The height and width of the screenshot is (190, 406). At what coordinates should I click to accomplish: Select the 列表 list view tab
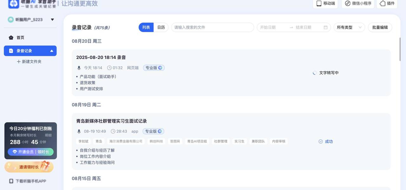pos(146,27)
